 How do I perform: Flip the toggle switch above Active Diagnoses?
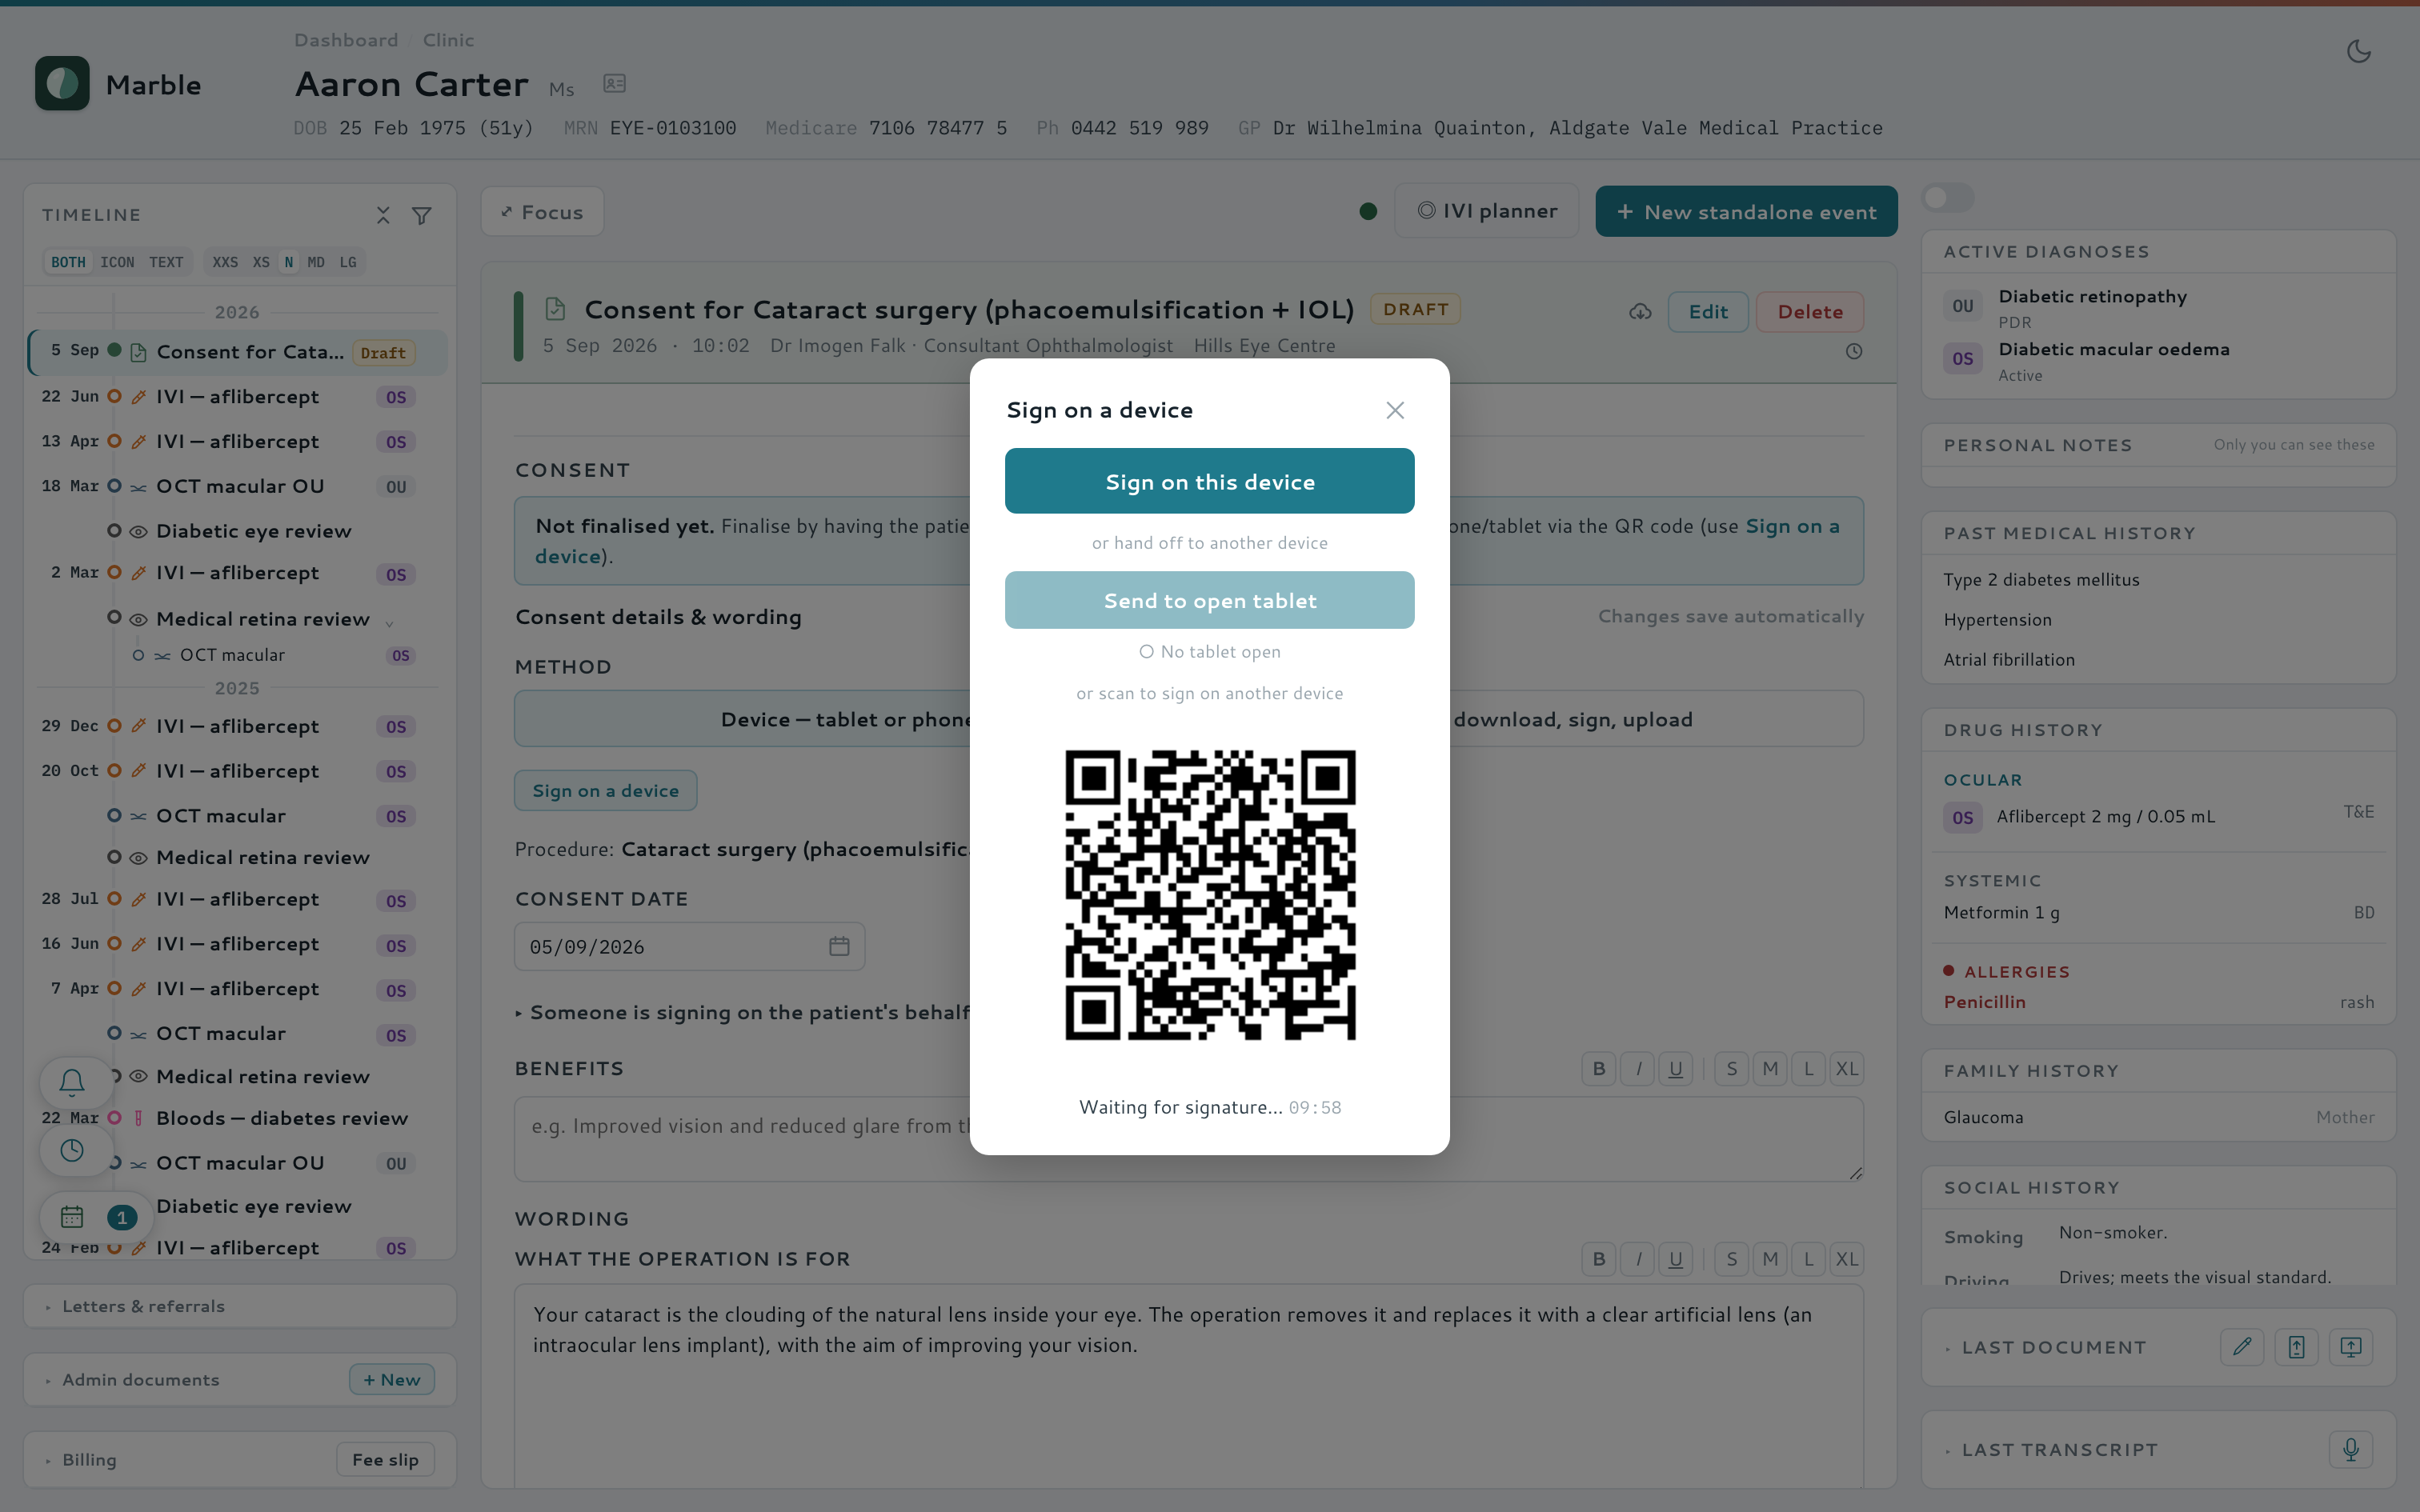point(1948,198)
